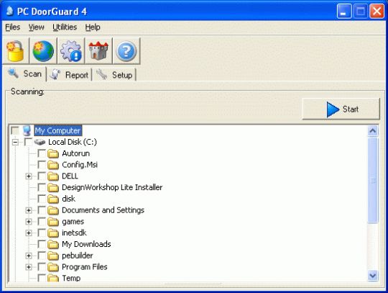Check the My Computer checkbox

[15, 130]
